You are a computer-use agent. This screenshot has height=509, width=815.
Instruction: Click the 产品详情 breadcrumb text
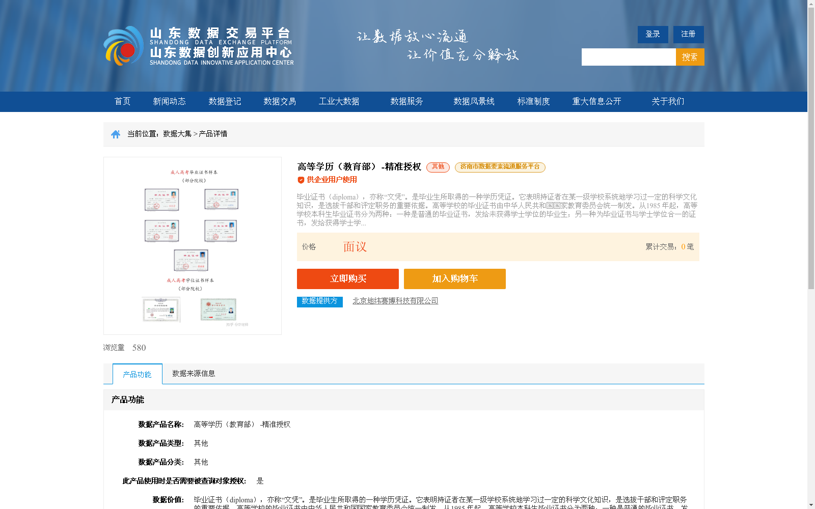pyautogui.click(x=213, y=134)
